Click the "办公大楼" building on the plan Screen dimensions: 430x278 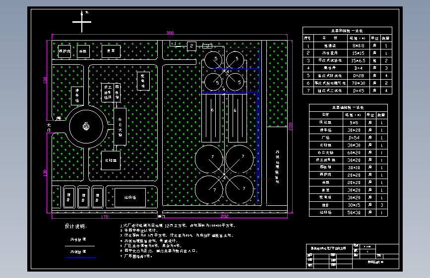(x=120, y=127)
